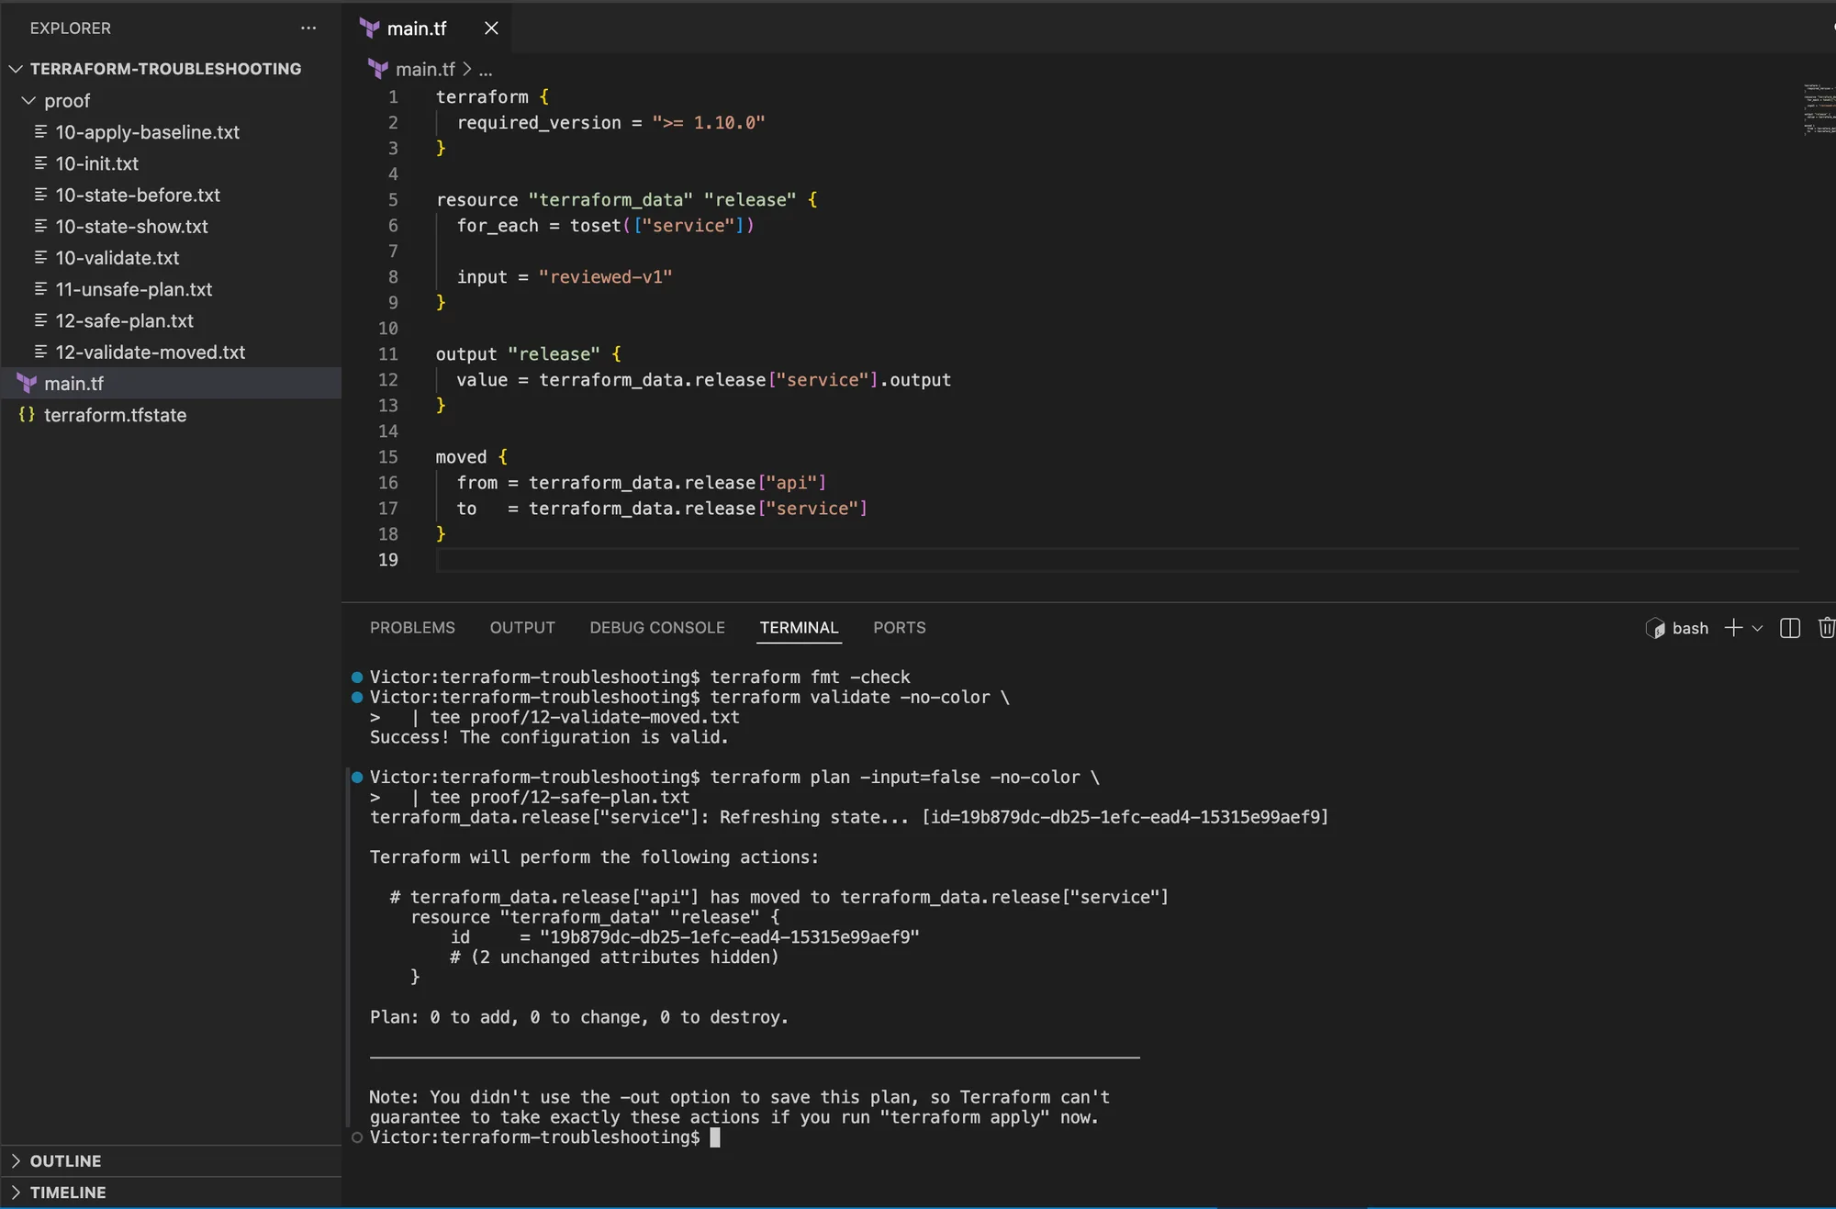This screenshot has width=1836, height=1209.
Task: Create a new terminal with plus icon
Action: pyautogui.click(x=1733, y=628)
